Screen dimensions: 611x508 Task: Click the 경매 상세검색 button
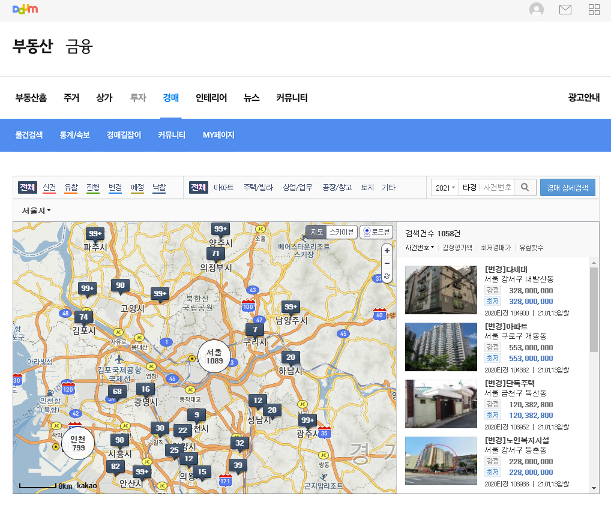click(567, 188)
